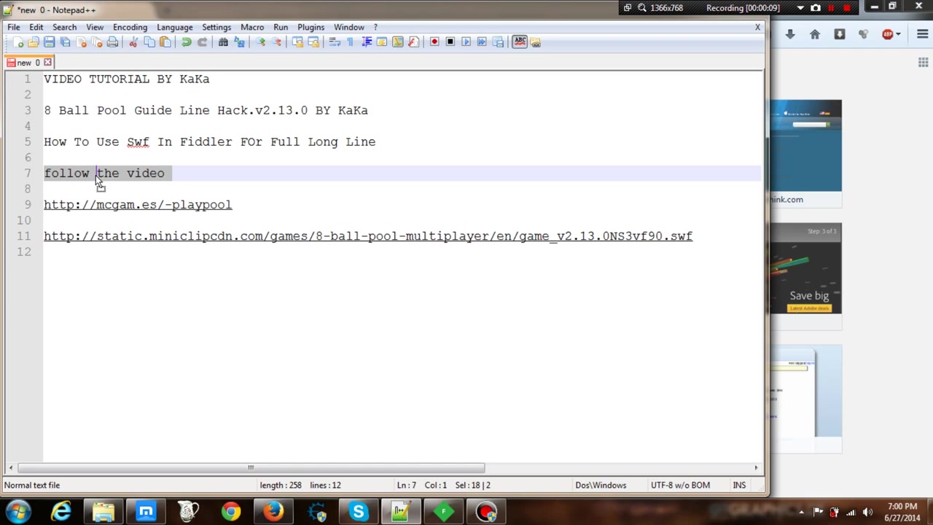The height and width of the screenshot is (525, 933).
Task: Open Find using the binoculars icon
Action: click(223, 42)
